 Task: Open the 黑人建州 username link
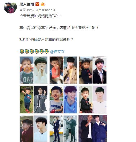pyautogui.click(x=27, y=4)
